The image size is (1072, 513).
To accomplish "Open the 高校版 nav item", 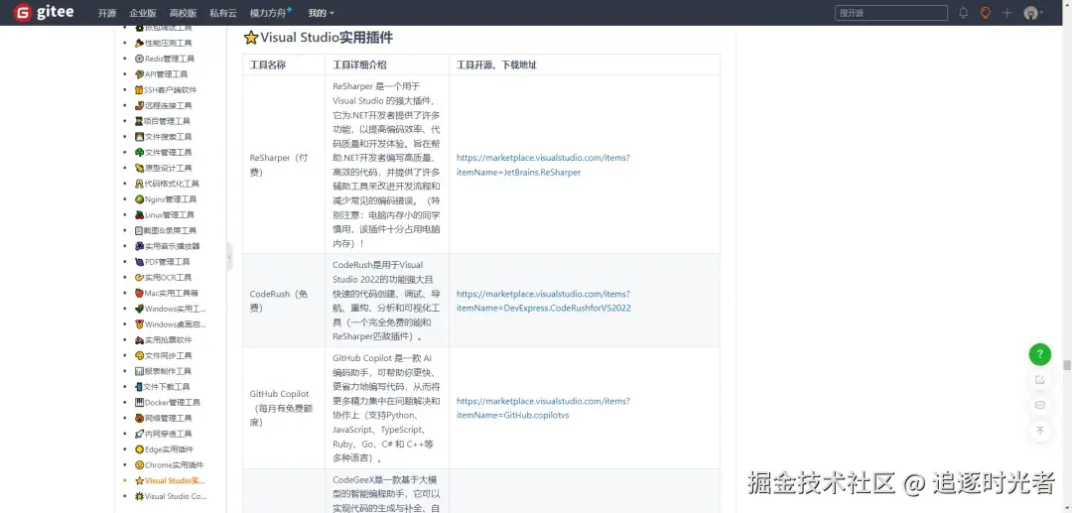I will [184, 13].
